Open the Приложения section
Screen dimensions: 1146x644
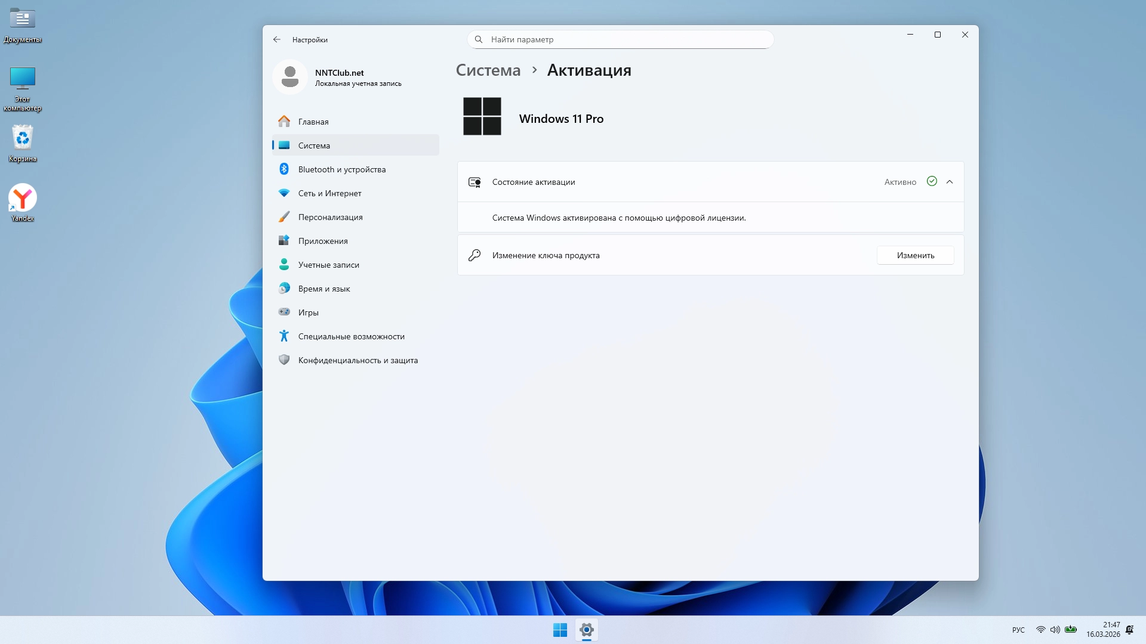(x=322, y=241)
